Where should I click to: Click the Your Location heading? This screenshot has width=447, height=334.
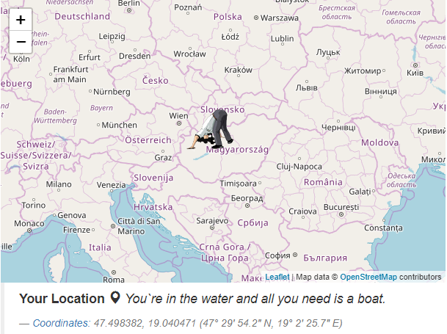click(62, 298)
